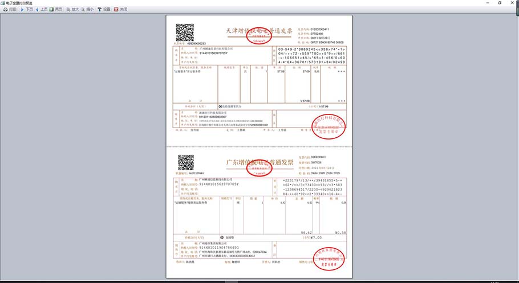Click the issue date 2021年02月22日
Viewport: 519px width, 283px height.
pos(319,38)
